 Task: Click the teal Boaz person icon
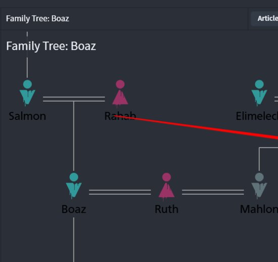pos(74,186)
